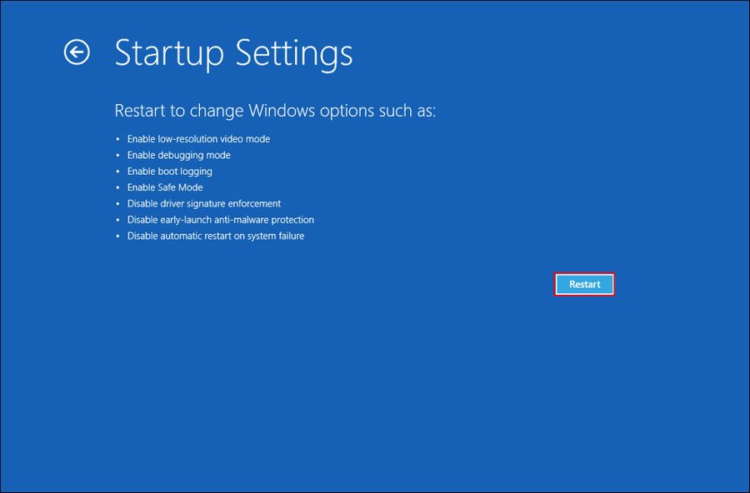
Task: Click the bullet next to Disable driver signature enforcement
Action: point(118,203)
